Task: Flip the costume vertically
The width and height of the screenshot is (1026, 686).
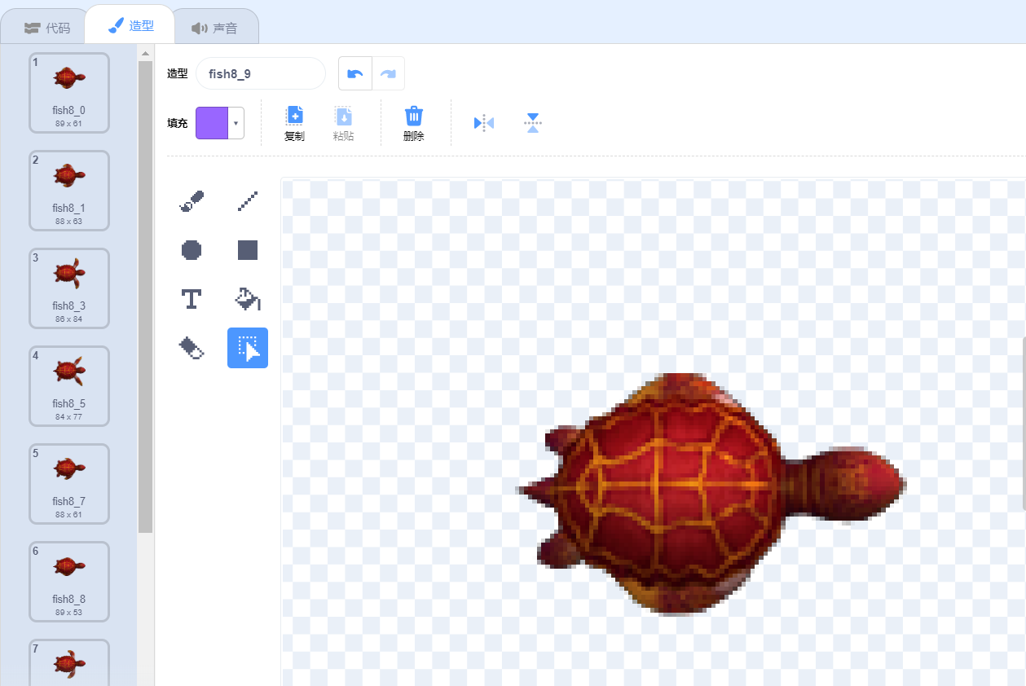Action: (x=532, y=122)
